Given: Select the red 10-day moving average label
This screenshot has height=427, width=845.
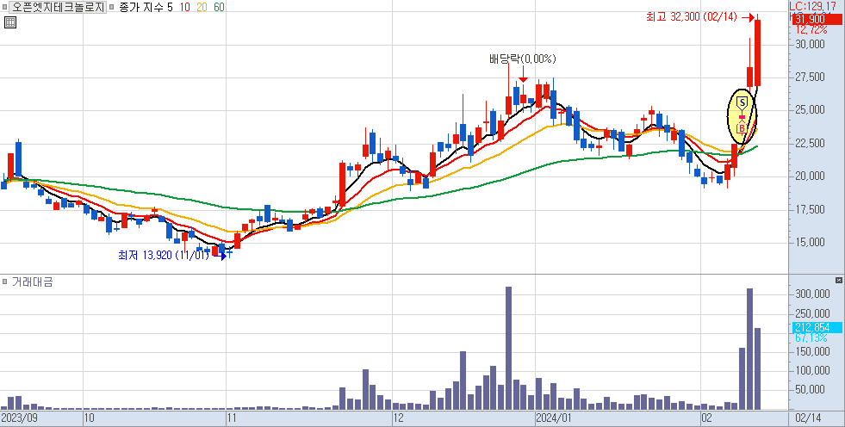Looking at the screenshot, I should click(x=185, y=7).
